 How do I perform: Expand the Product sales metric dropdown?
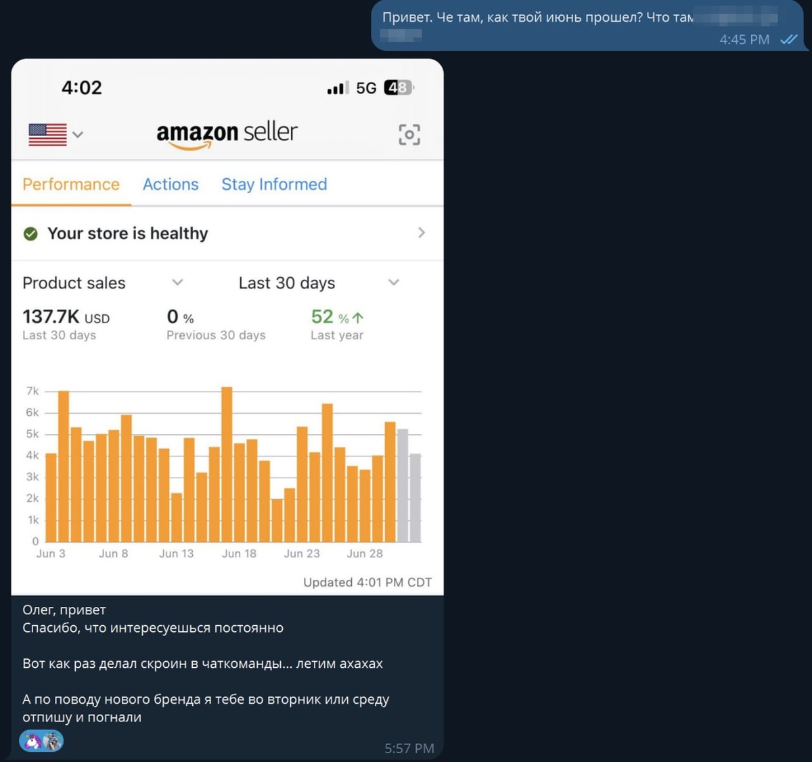177,282
